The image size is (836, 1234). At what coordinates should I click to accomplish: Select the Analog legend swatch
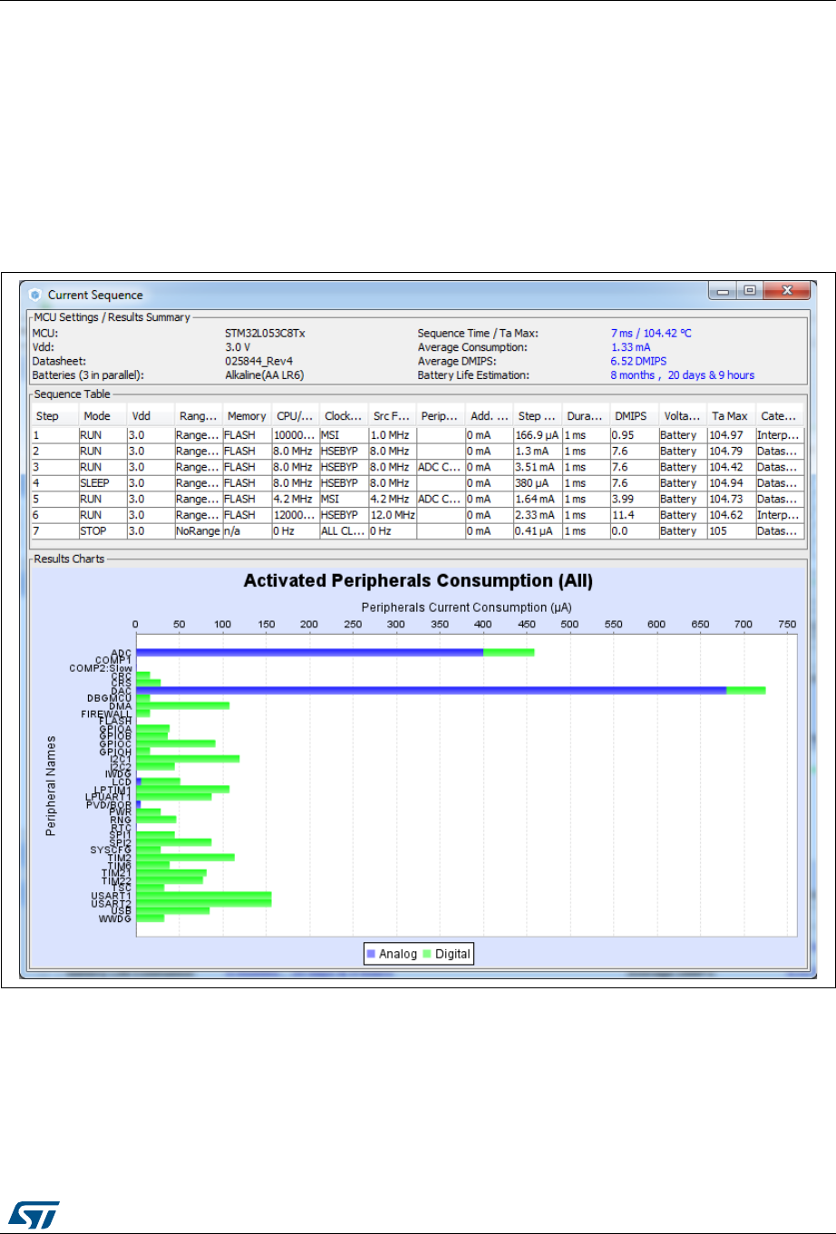[x=371, y=954]
